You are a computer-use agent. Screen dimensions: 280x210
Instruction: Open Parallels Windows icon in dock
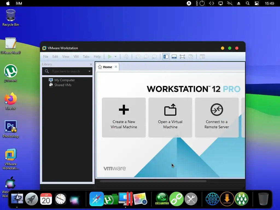coord(126,199)
